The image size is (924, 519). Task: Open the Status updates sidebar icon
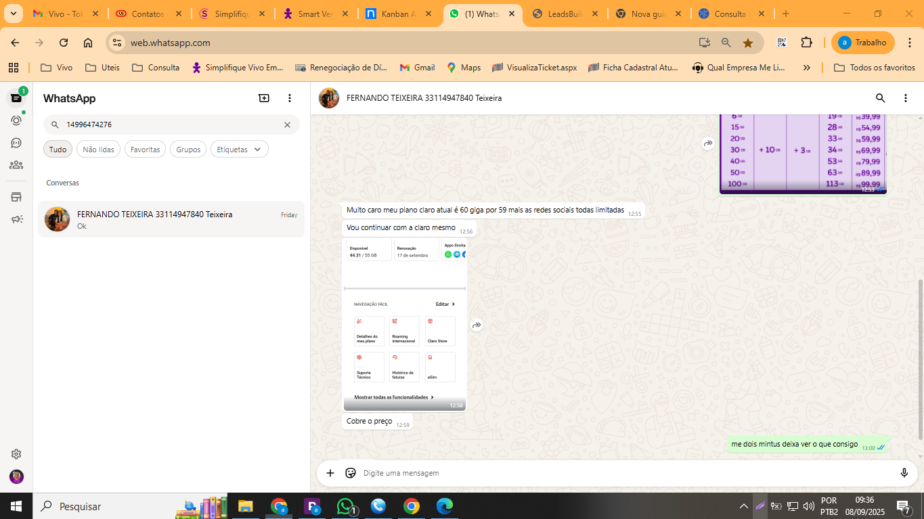click(16, 120)
